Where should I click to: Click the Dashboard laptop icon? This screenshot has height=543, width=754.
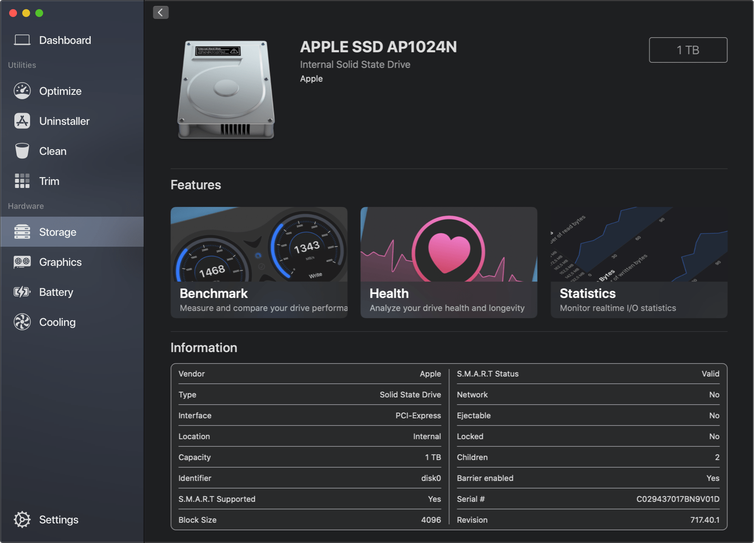(22, 40)
